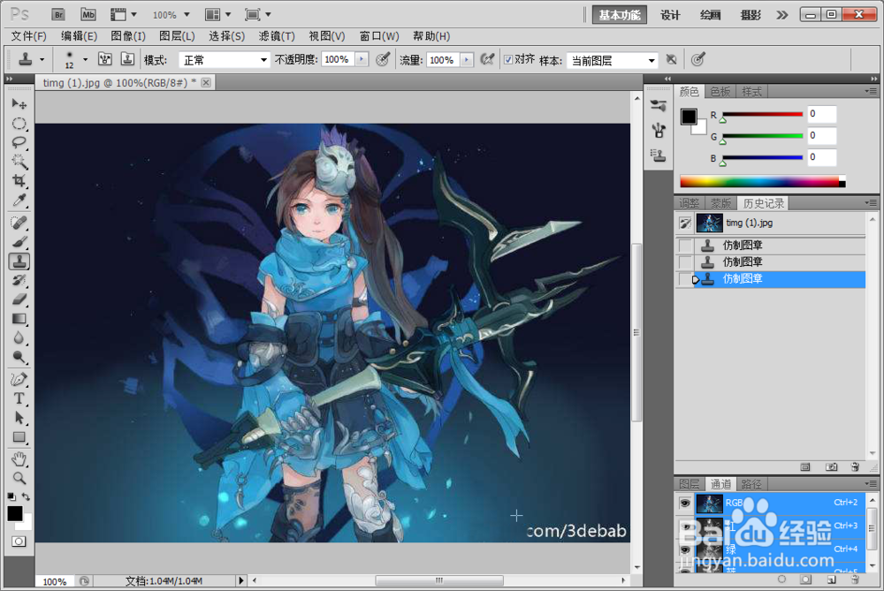This screenshot has width=884, height=591.
Task: Click the 基本功能 workspace button
Action: pos(620,15)
